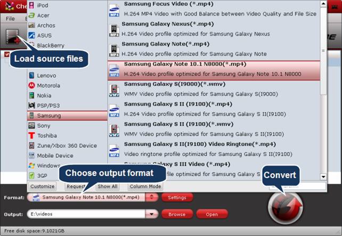This screenshot has height=236, width=342.
Task: Click the Samsung Focus Video MP4 icon
Action: point(115,10)
